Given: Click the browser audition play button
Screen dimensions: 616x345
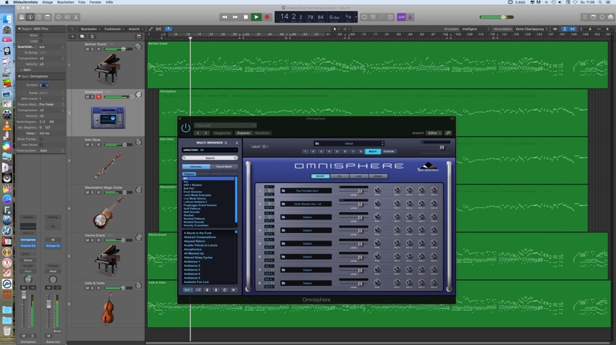Looking at the screenshot, I should [x=234, y=290].
